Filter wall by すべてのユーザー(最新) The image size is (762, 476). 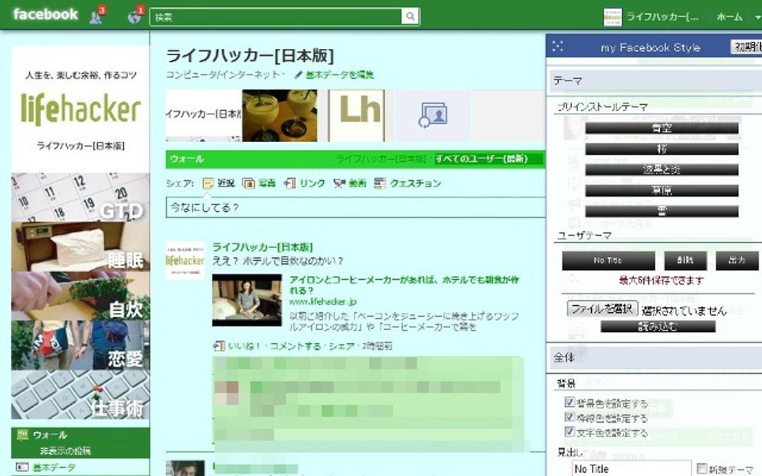(x=481, y=159)
